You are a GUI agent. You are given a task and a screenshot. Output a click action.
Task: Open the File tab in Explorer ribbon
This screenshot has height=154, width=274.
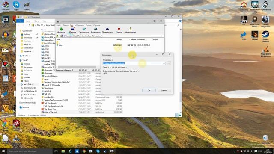tap(20, 21)
